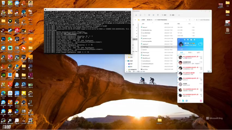
Task: Switch to QQ Messages tab
Action: coord(182,53)
